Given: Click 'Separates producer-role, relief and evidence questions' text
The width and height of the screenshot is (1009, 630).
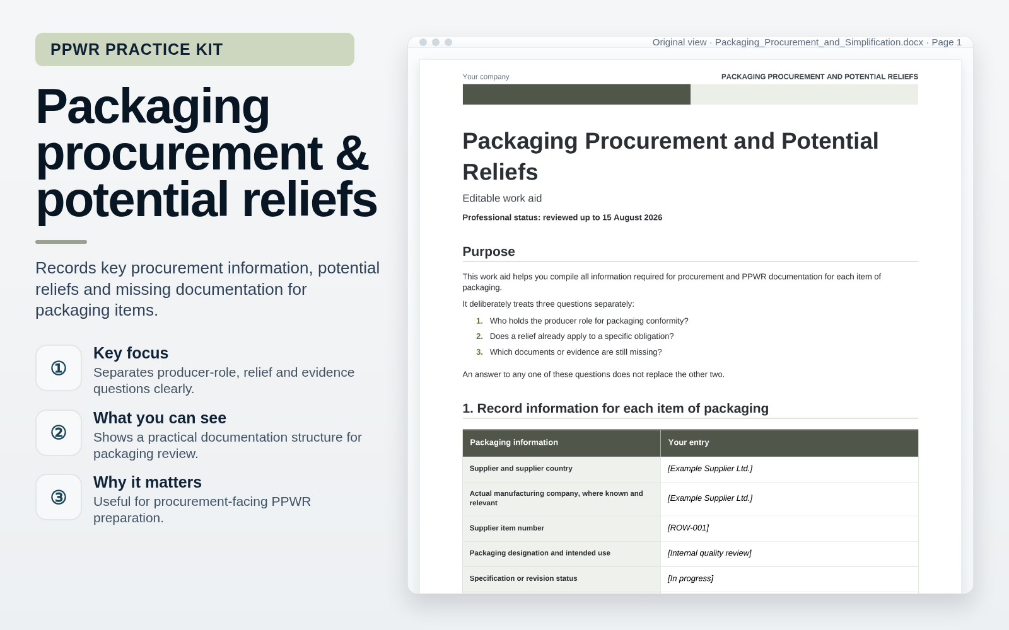Looking at the screenshot, I should tap(224, 381).
